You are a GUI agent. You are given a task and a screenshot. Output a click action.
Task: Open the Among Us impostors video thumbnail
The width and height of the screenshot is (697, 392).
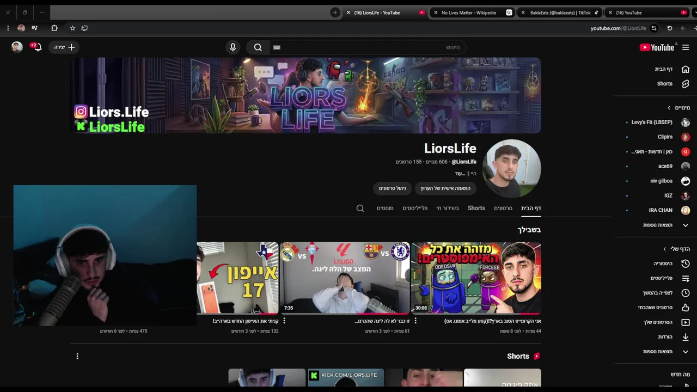click(x=476, y=278)
